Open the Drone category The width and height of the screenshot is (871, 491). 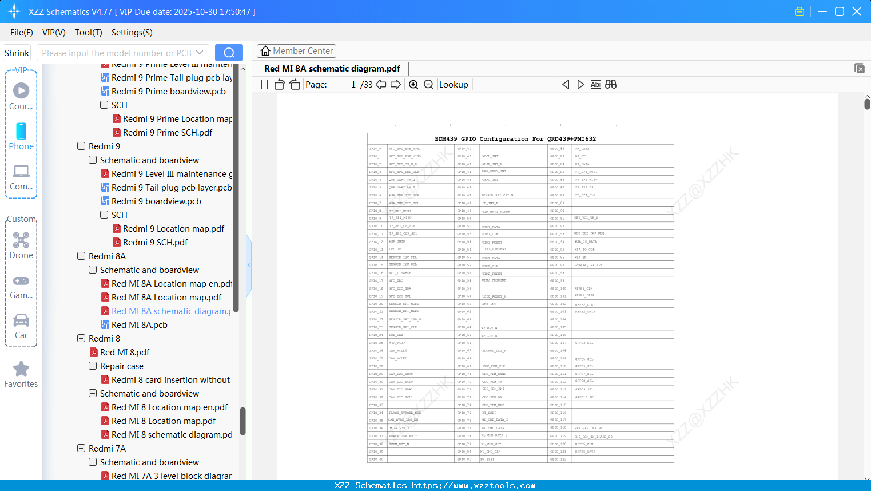pyautogui.click(x=21, y=245)
